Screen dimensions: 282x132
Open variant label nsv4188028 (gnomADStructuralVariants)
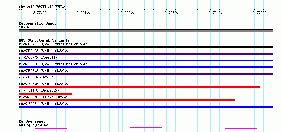click(54, 64)
